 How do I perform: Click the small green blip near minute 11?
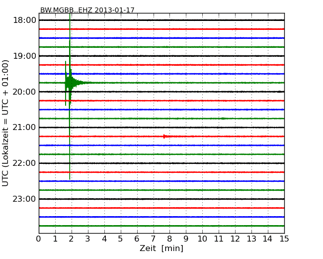[223, 119]
